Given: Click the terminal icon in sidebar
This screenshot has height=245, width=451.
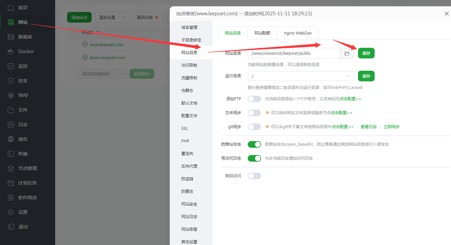Looking at the screenshot, I should click(11, 154).
